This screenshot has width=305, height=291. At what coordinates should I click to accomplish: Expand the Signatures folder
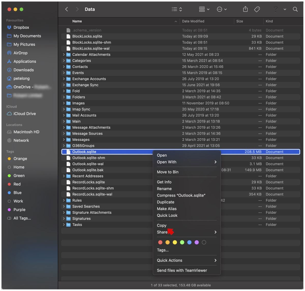64,219
